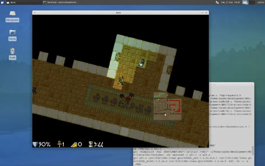Select the first workspace in the switcher

point(245,2)
